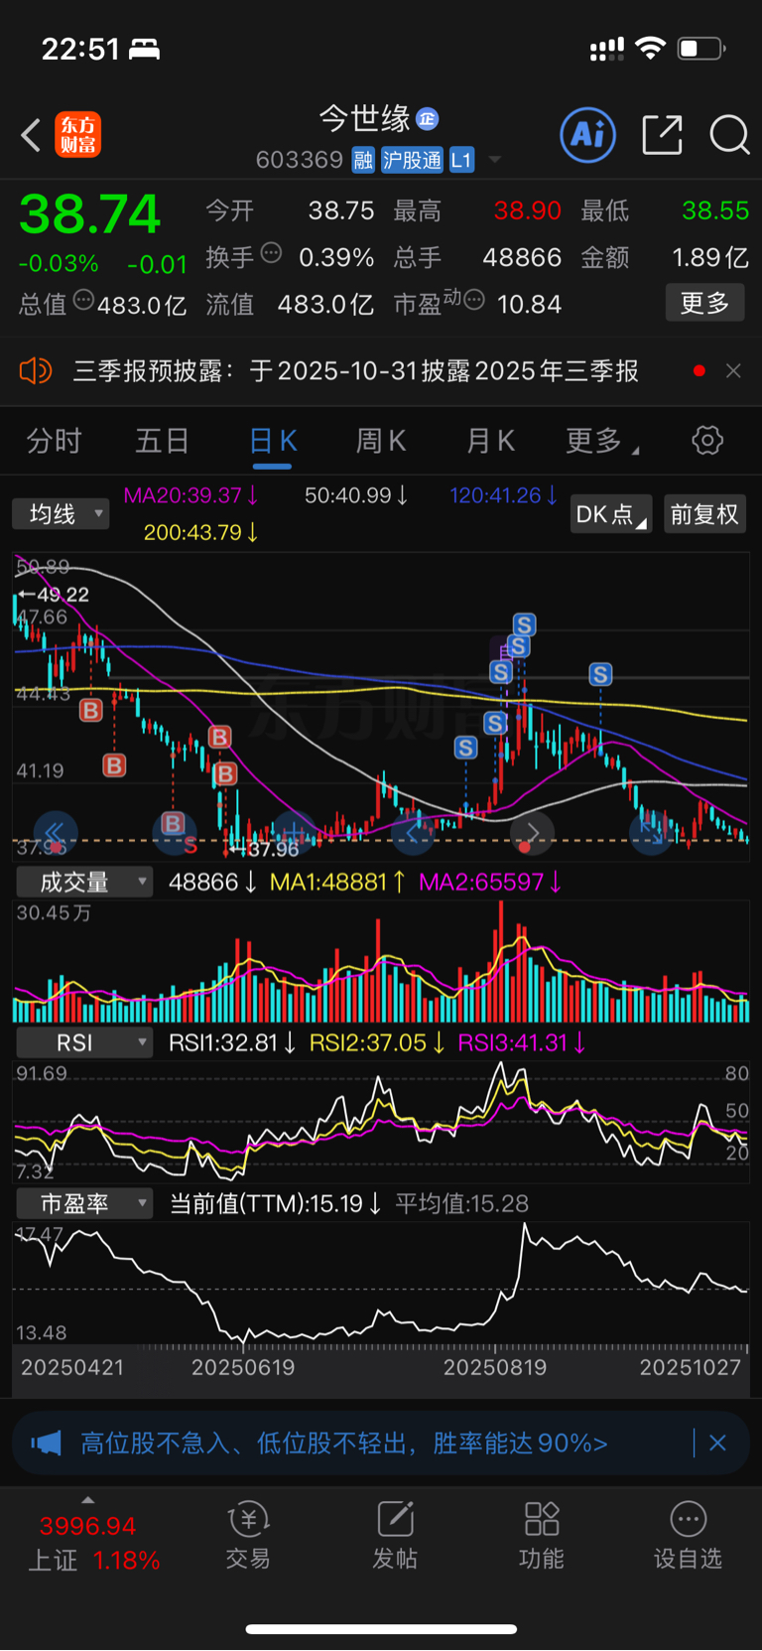Tap 当前值(TTM):15.19 readout
The height and width of the screenshot is (1651, 762).
point(275,1203)
